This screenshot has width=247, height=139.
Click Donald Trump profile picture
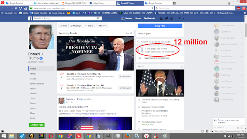tap(41, 37)
